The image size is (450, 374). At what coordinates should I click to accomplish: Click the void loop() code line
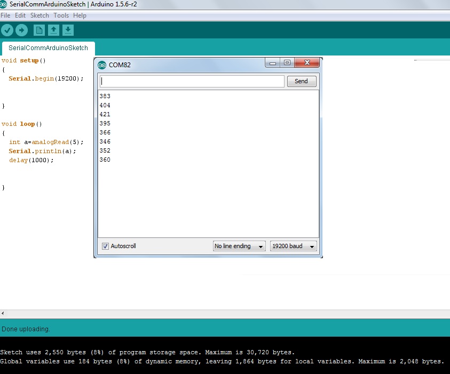21,124
